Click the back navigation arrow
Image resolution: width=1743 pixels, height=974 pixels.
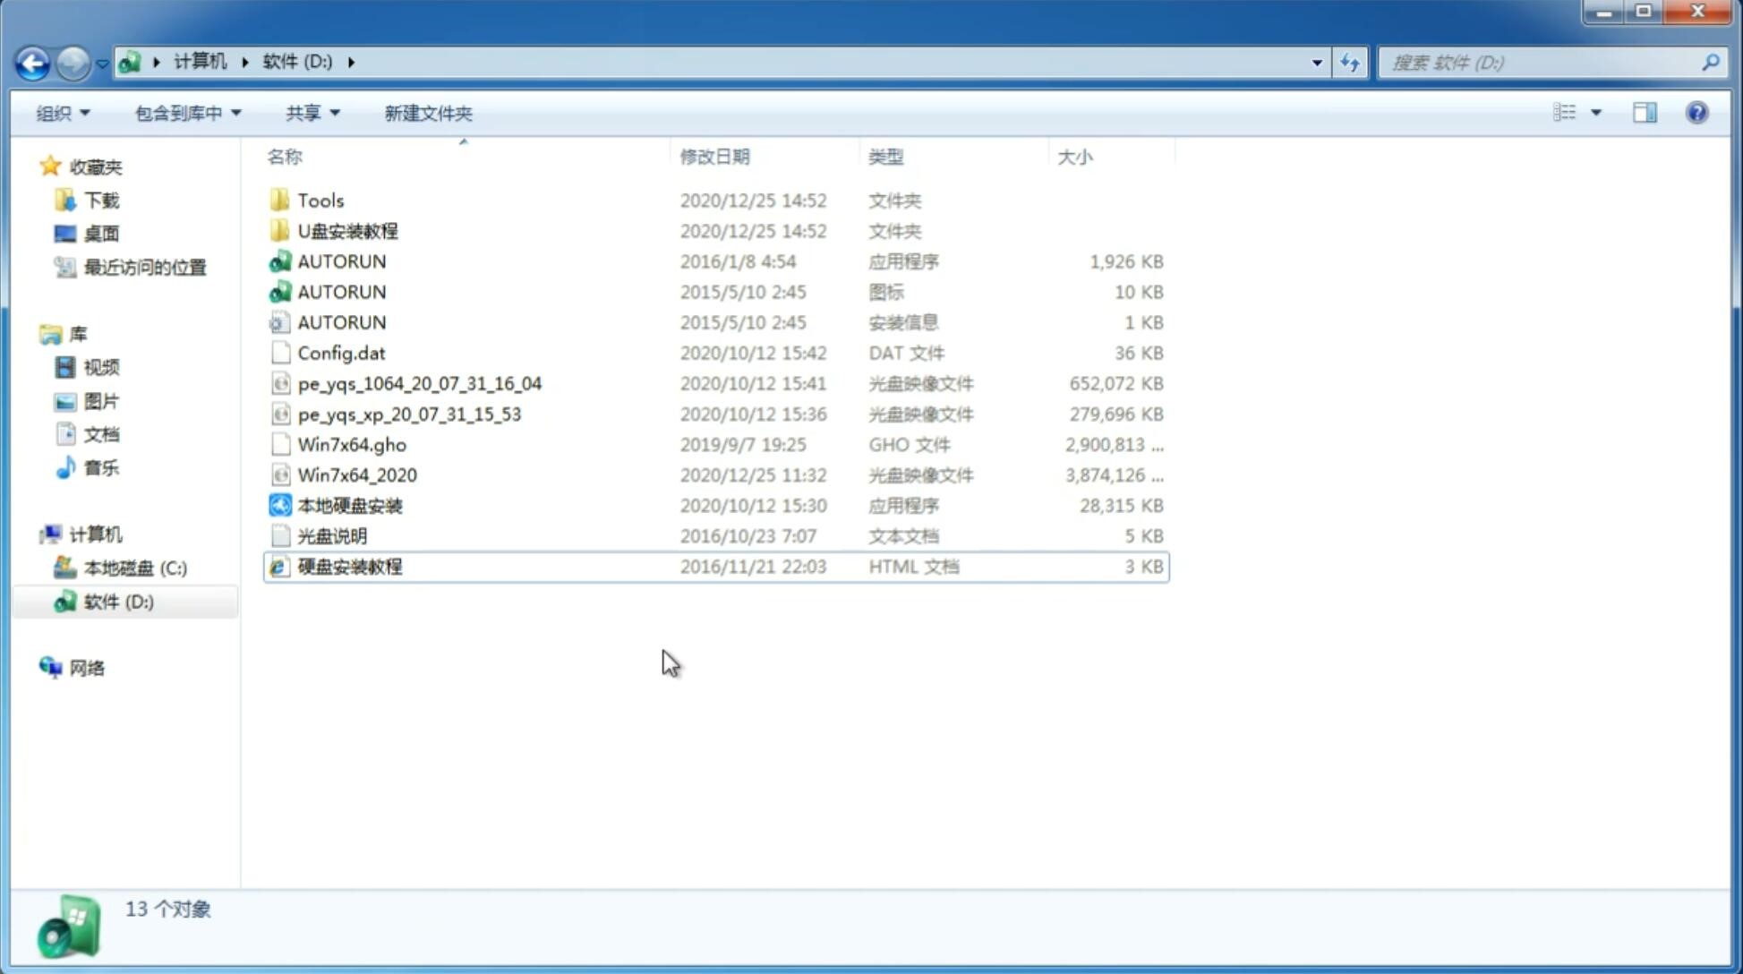pos(32,61)
